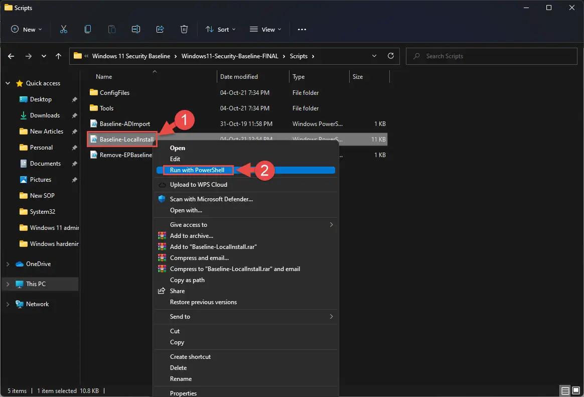The image size is (584, 397).
Task: Select Run with PowerShell
Action: [246, 170]
